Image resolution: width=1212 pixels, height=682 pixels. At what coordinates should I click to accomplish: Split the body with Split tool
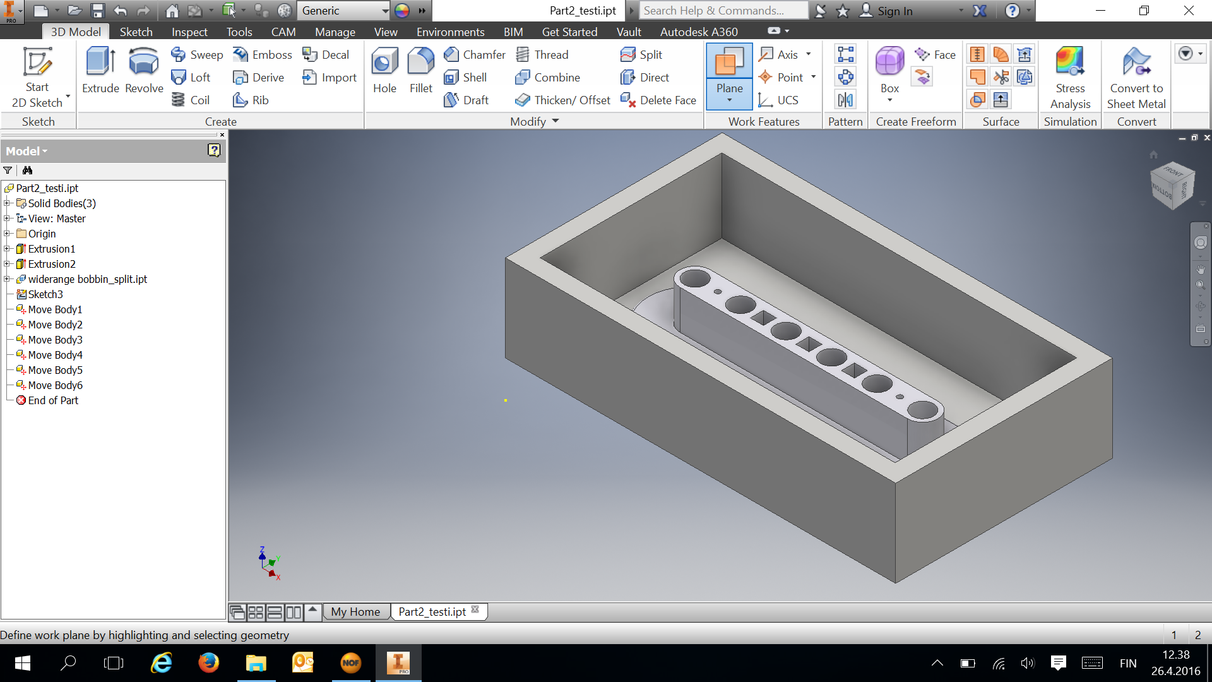[641, 55]
